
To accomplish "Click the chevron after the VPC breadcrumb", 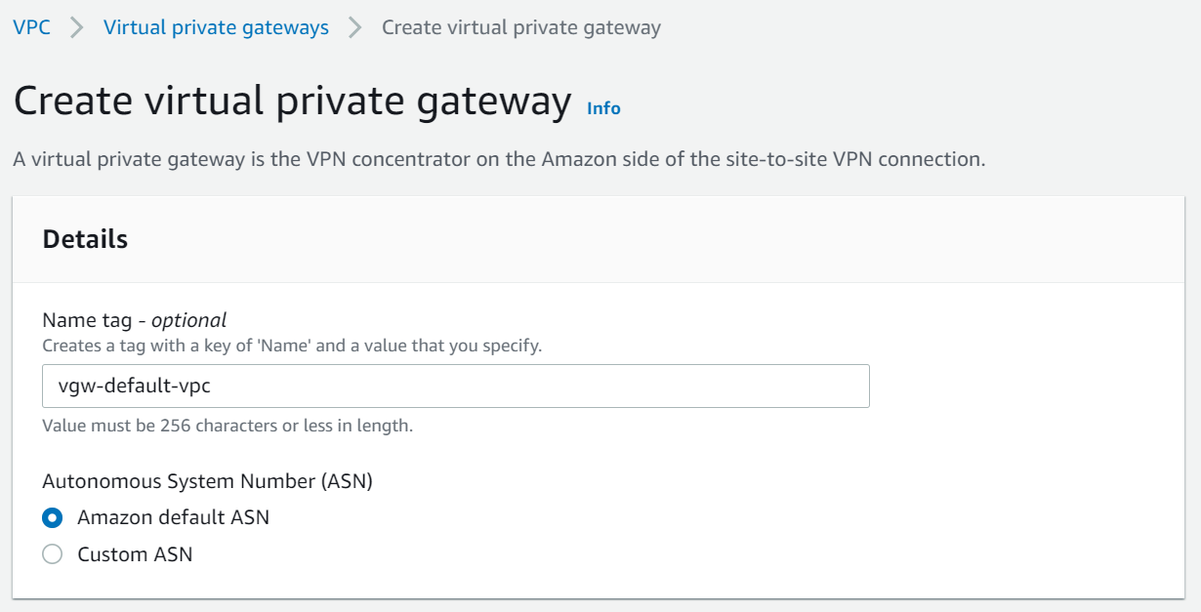I will pos(77,27).
